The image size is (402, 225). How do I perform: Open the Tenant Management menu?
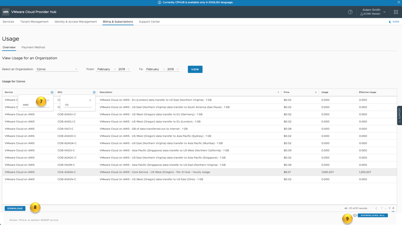34,22
